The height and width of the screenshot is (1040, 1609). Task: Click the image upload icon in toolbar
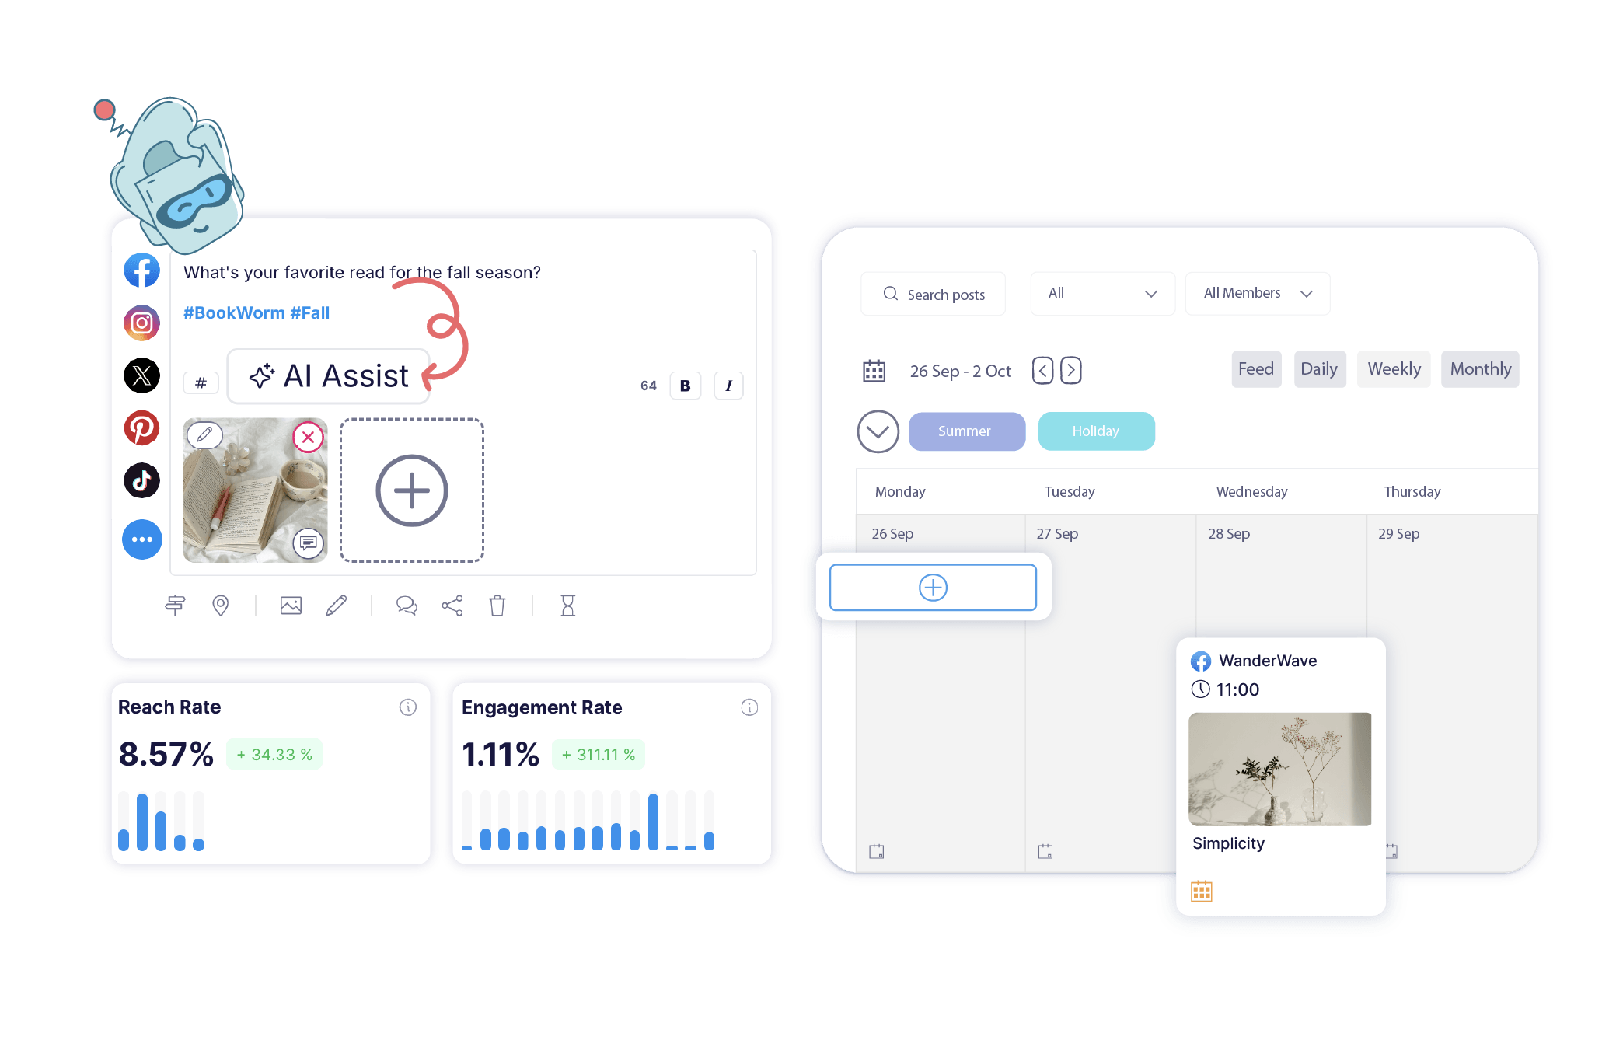(291, 606)
